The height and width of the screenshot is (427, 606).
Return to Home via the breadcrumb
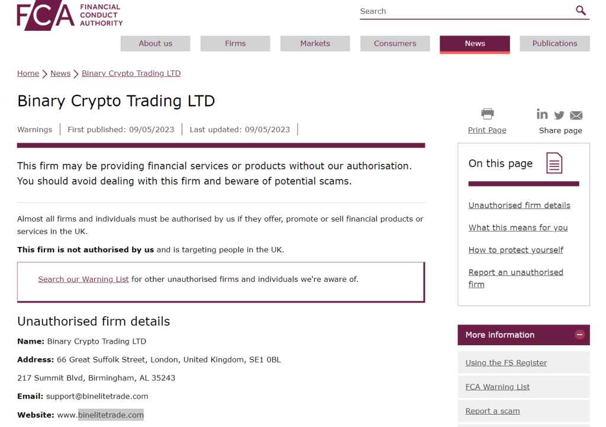pyautogui.click(x=28, y=73)
